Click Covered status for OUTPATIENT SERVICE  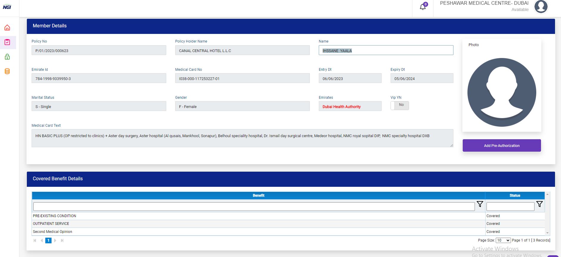coord(493,224)
